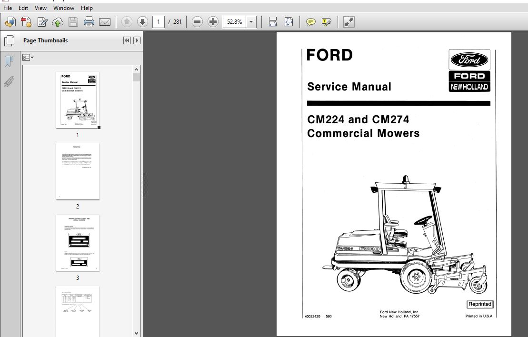Select page 3 thumbnail
This screenshot has width=528, height=337.
point(78,243)
